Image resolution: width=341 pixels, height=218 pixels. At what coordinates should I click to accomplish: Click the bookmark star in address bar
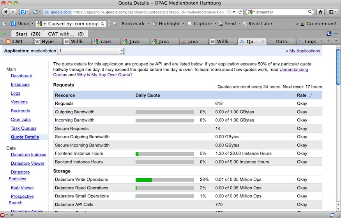tap(229, 12)
